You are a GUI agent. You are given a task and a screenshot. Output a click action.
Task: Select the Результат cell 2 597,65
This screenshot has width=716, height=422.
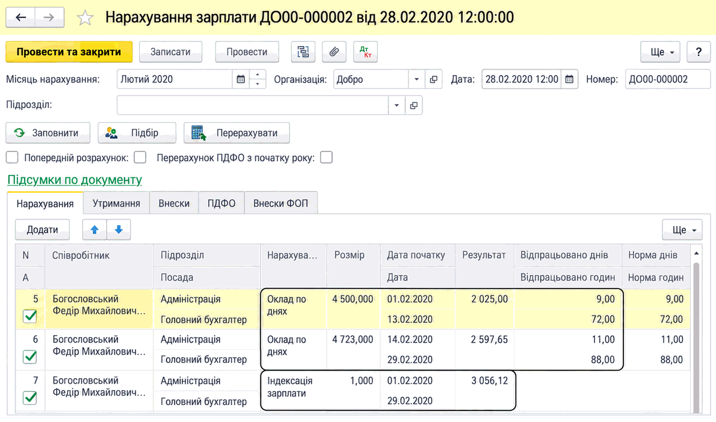coord(484,349)
